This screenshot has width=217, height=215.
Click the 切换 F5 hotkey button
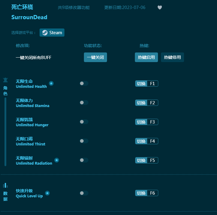click(147, 160)
